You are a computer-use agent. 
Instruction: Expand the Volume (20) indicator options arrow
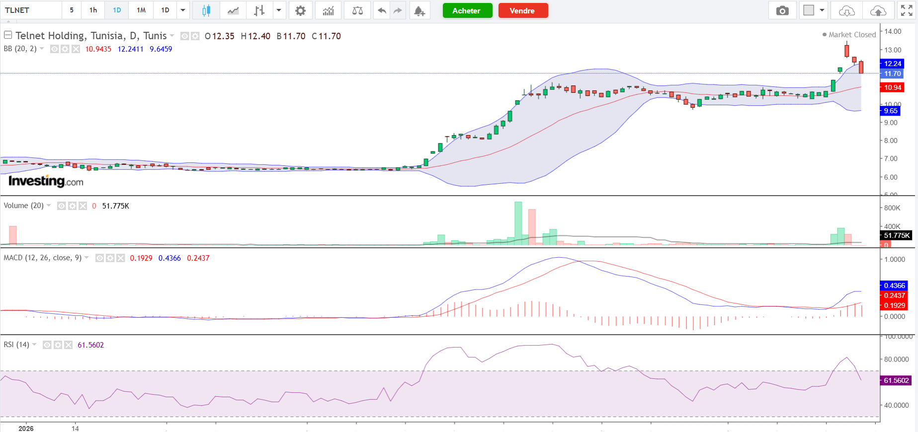[49, 206]
